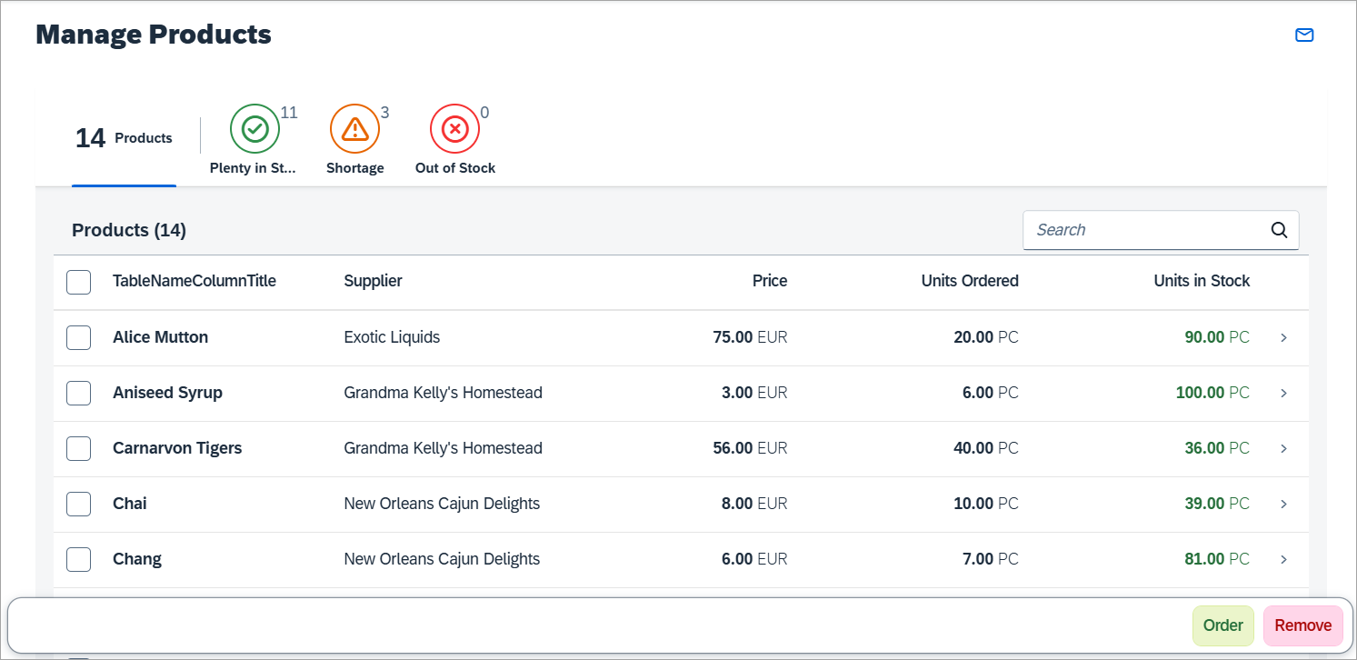Click inside the Search input field
The height and width of the screenshot is (660, 1357).
point(1145,230)
